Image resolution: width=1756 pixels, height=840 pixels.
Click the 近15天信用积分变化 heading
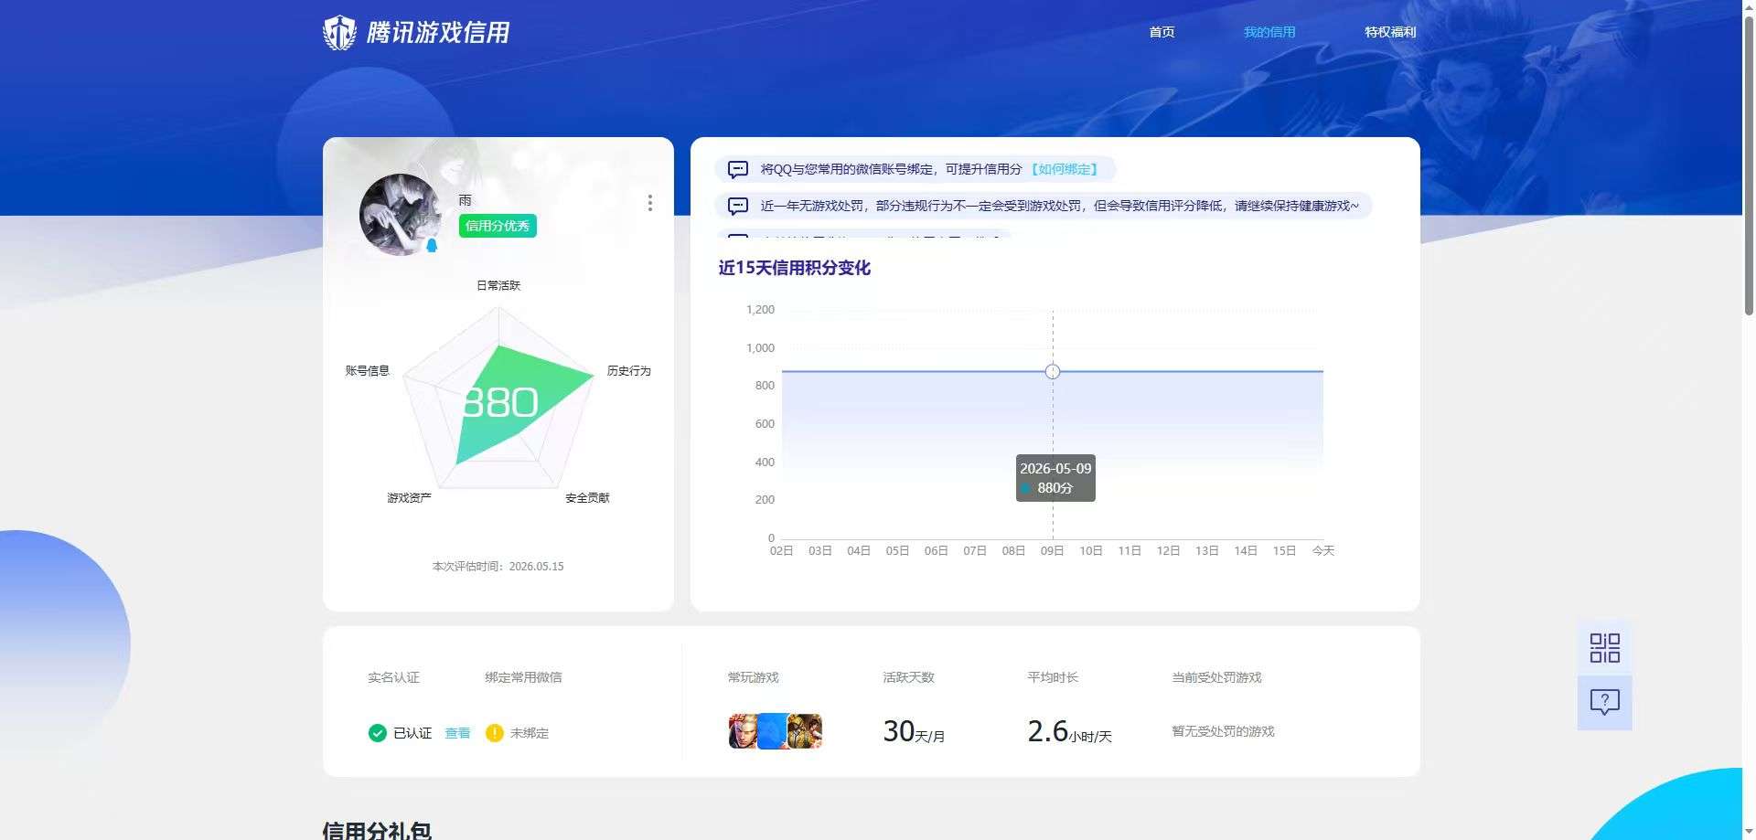[x=794, y=268]
